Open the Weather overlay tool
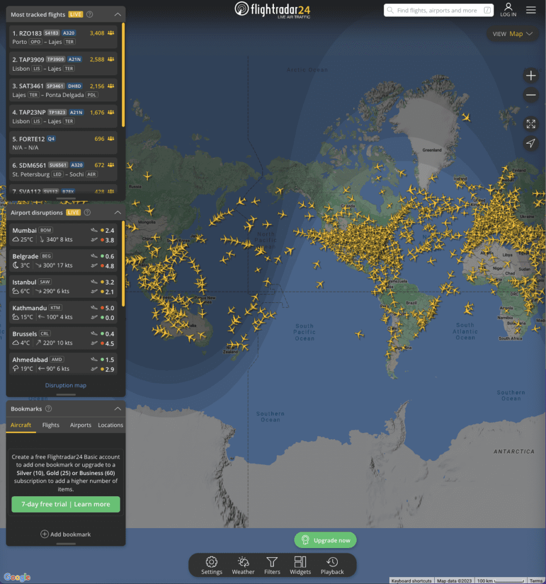This screenshot has height=584, width=546. click(x=243, y=565)
